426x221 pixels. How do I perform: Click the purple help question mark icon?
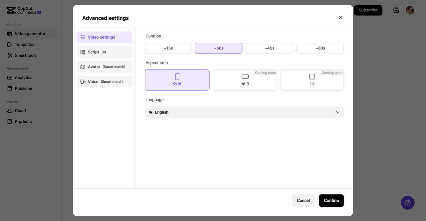(407, 203)
